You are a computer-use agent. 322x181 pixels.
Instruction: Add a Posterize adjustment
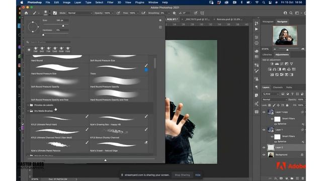point(277,75)
